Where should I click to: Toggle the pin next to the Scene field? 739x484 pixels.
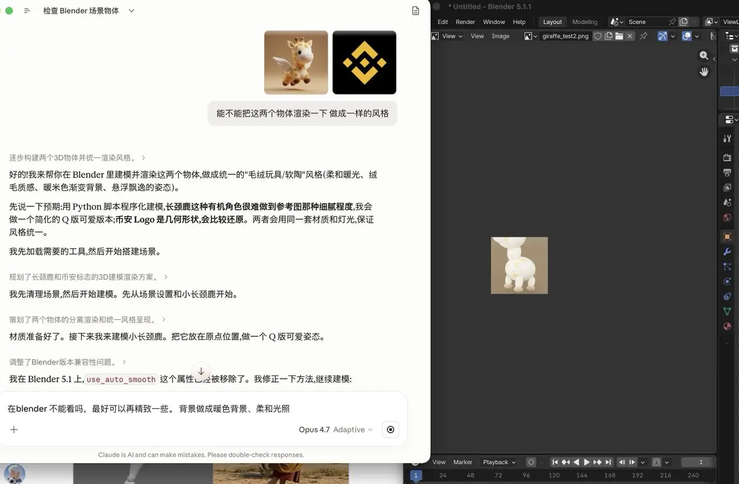[672, 22]
